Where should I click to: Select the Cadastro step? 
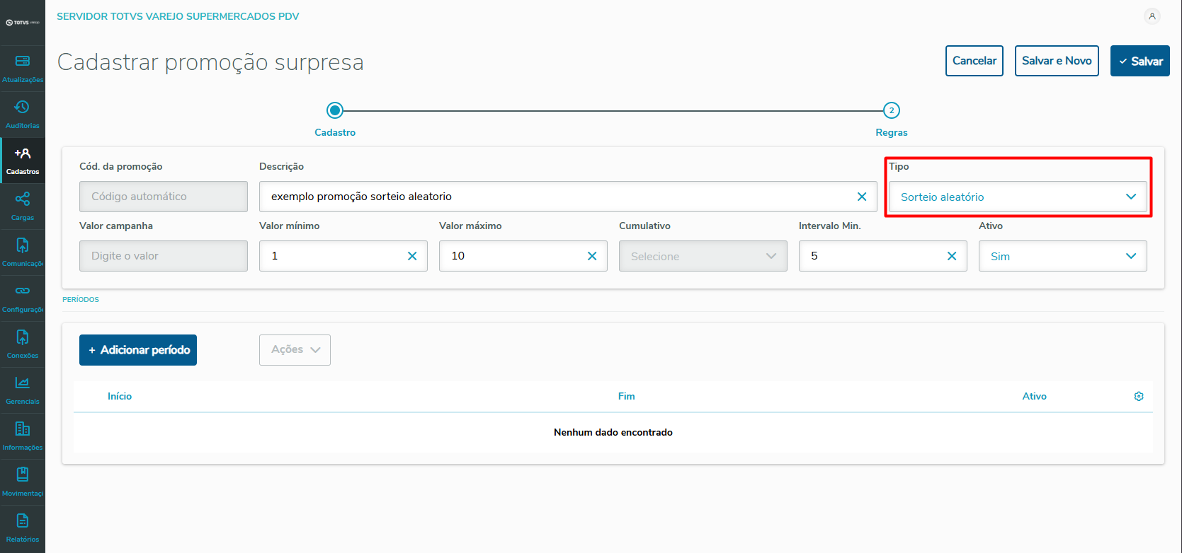(x=335, y=111)
